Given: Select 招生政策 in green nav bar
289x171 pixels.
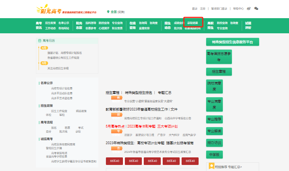Looking at the screenshot, I should coord(51,23).
